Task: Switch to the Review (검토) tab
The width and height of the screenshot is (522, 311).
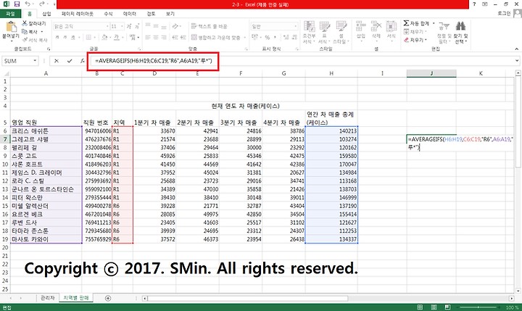Action: 151,14
